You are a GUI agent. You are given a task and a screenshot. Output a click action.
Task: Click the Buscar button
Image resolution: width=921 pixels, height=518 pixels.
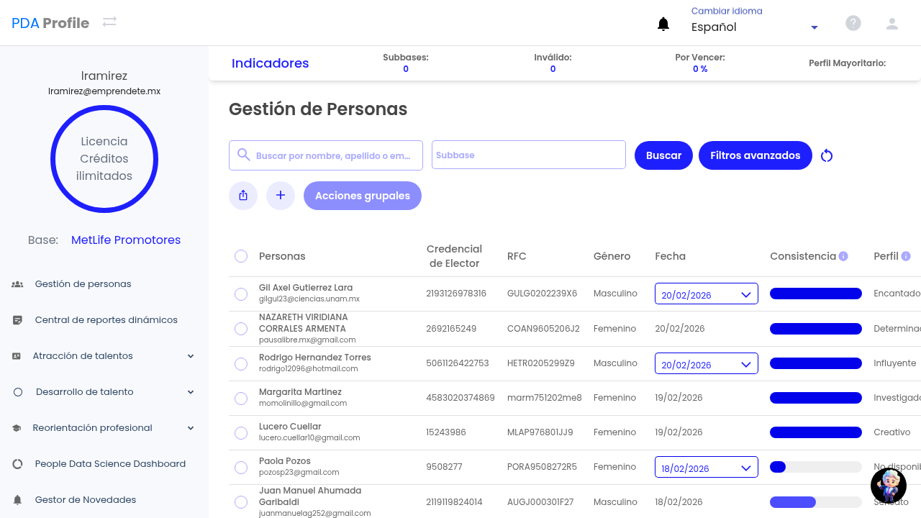663,155
